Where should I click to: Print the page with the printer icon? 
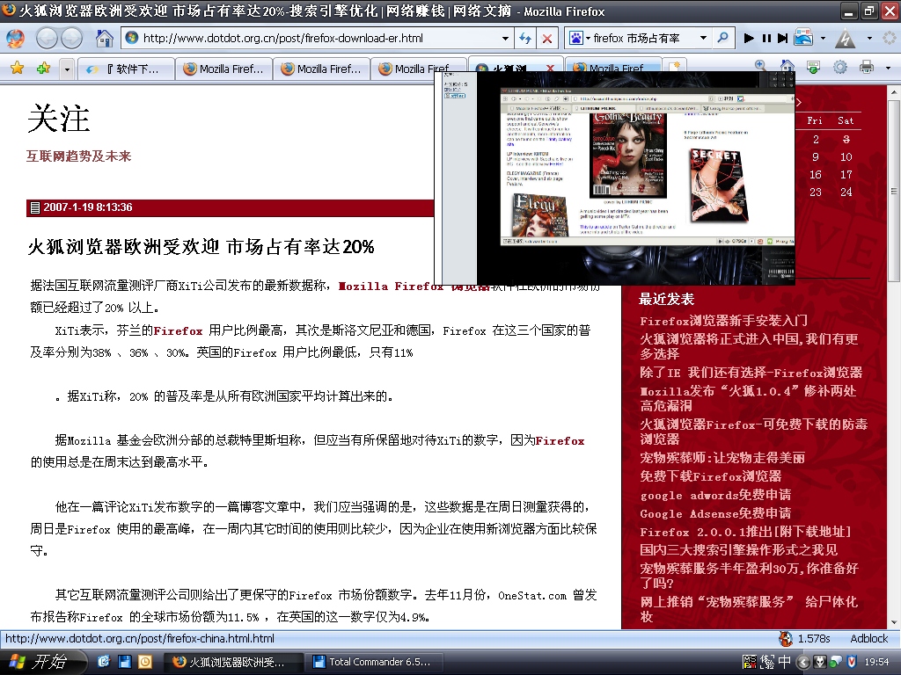(867, 68)
